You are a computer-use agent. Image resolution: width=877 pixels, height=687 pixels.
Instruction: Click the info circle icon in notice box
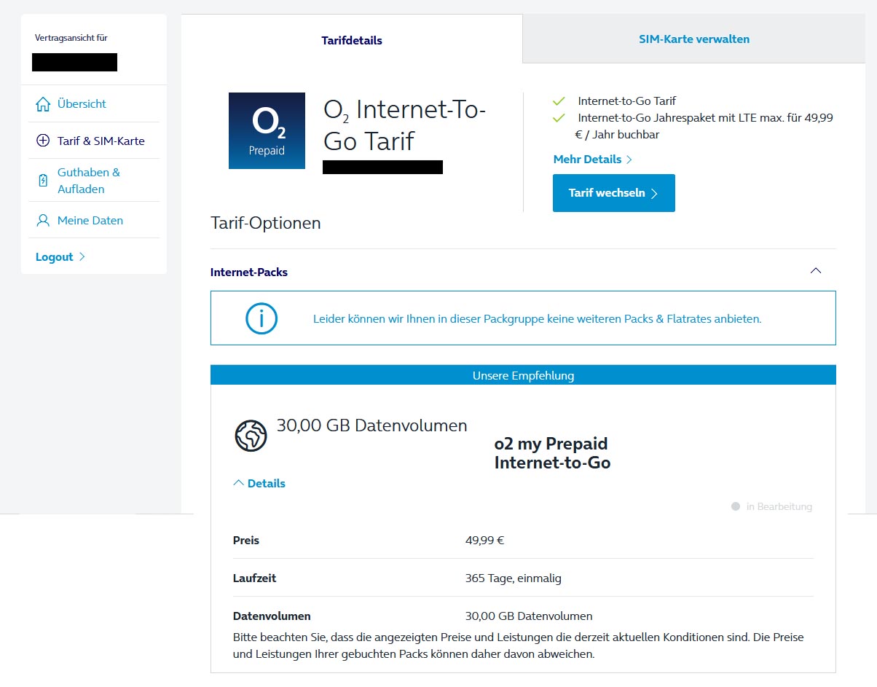coord(261,318)
